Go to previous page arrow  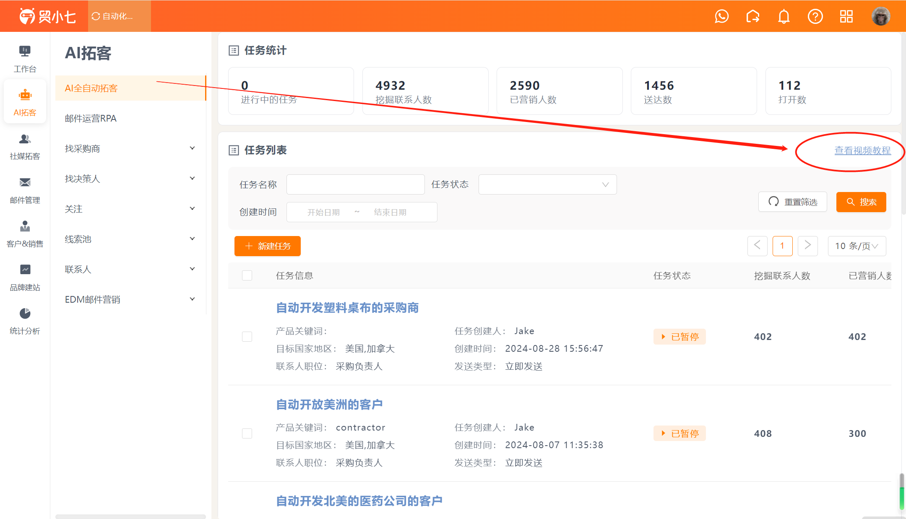pos(757,246)
